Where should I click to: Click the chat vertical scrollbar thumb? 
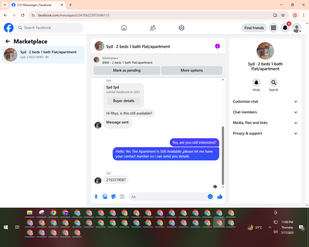222,156
